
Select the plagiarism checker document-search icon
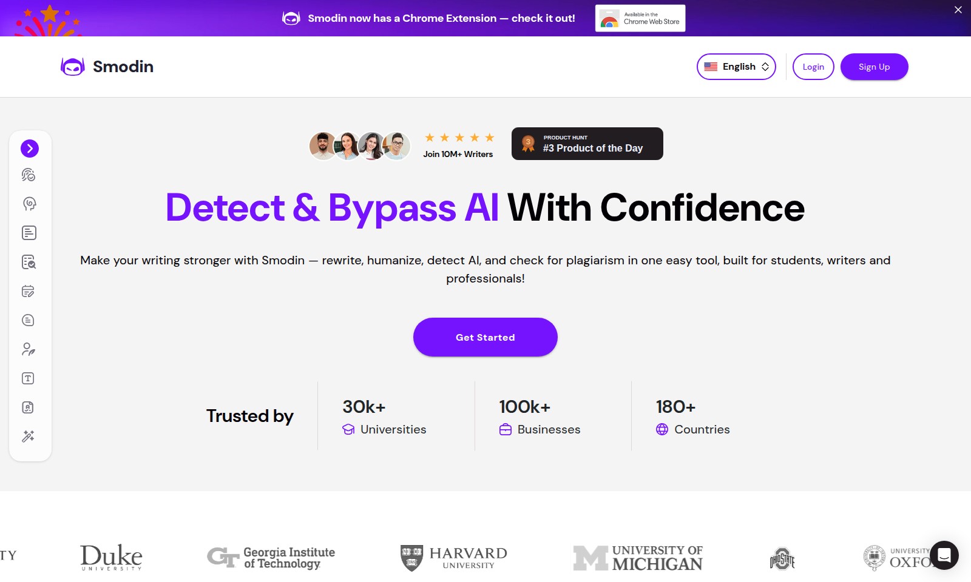click(x=29, y=262)
